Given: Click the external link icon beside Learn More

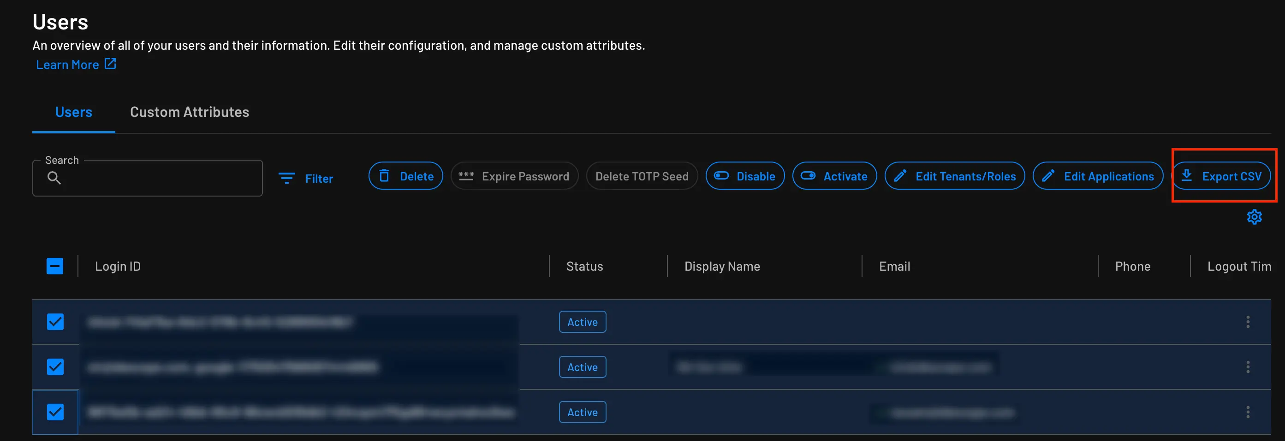Looking at the screenshot, I should click(x=110, y=64).
